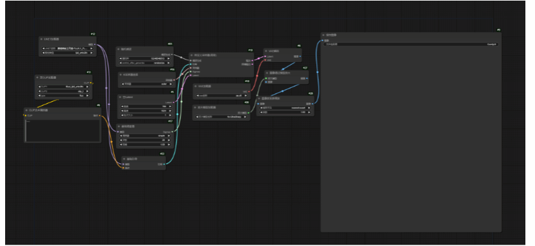Click the custom sampler node's collapse dot

point(192,55)
